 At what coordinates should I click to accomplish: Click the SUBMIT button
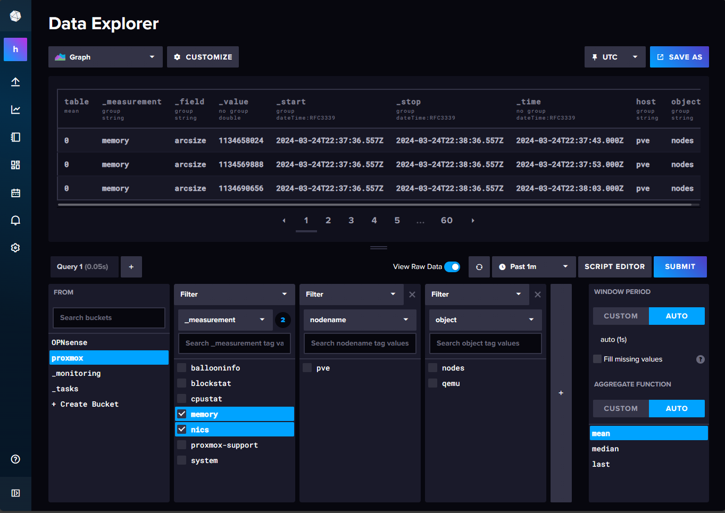pos(680,267)
